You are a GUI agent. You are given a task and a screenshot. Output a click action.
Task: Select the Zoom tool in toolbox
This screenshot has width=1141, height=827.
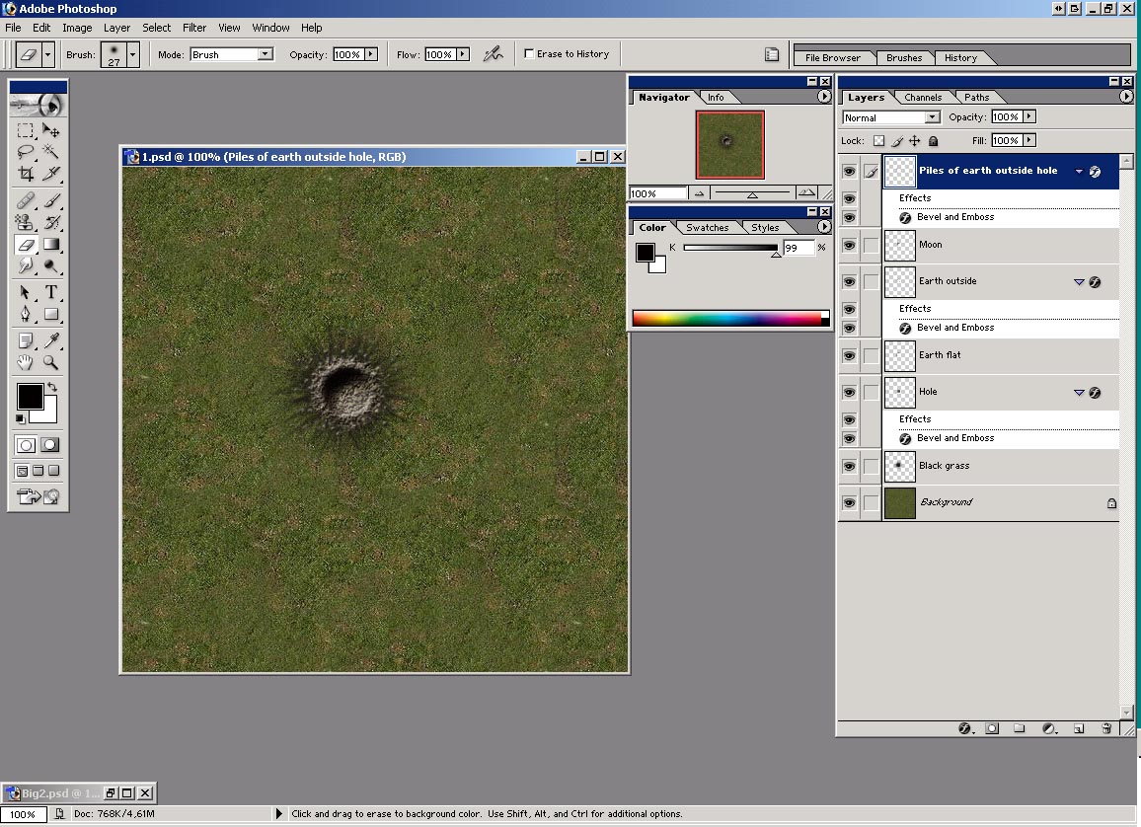[x=51, y=362]
